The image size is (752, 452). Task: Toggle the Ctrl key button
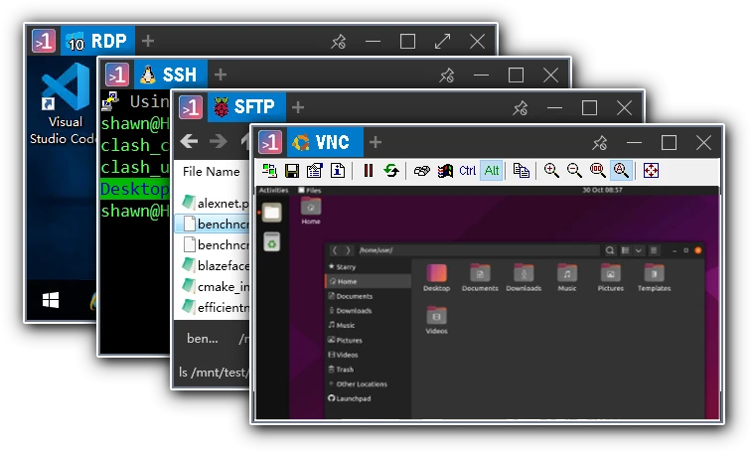[467, 170]
